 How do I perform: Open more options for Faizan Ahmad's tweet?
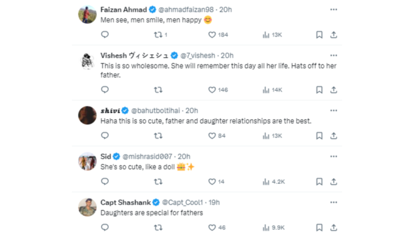tap(334, 10)
